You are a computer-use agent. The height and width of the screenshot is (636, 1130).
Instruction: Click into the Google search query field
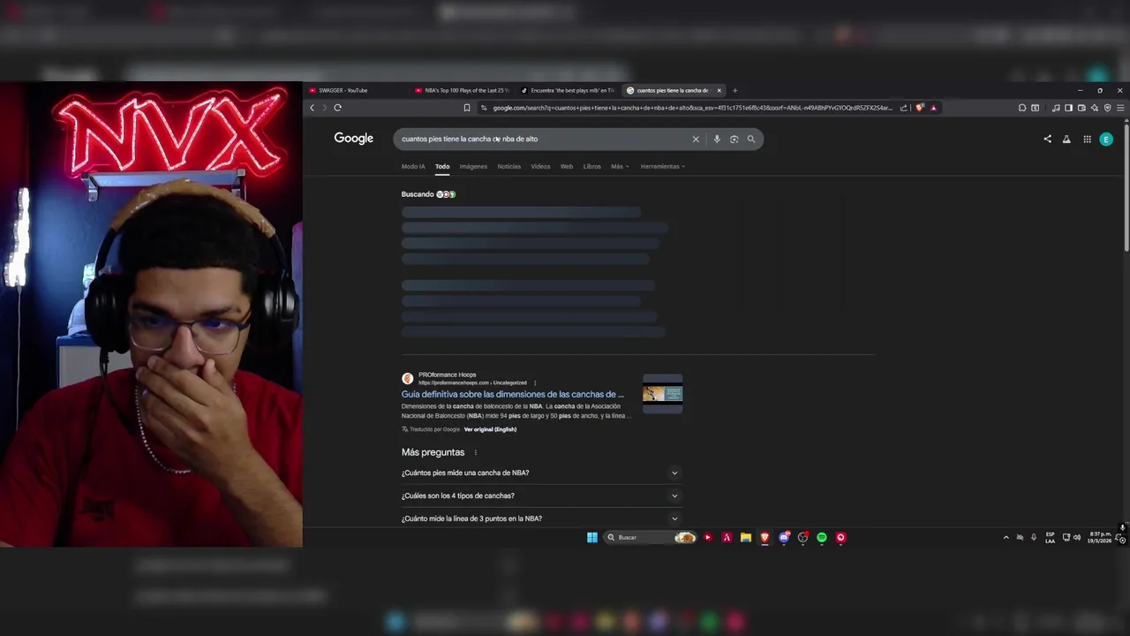tap(543, 139)
